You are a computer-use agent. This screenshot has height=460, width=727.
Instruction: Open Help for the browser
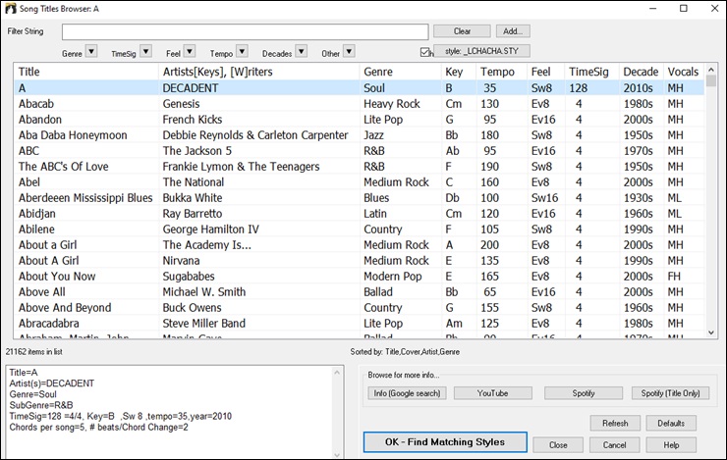click(671, 444)
